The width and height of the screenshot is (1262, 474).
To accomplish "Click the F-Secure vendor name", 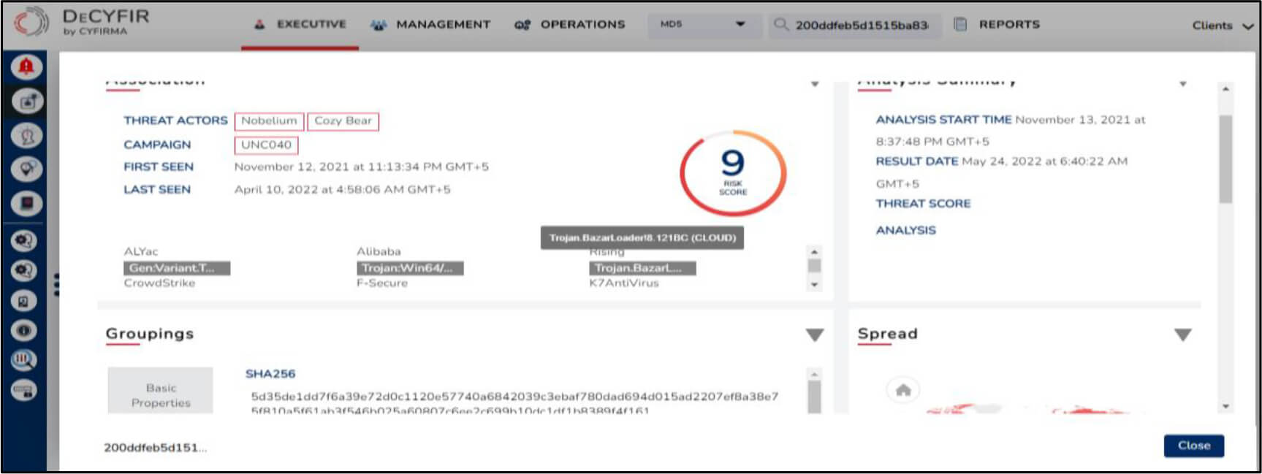I will [382, 283].
